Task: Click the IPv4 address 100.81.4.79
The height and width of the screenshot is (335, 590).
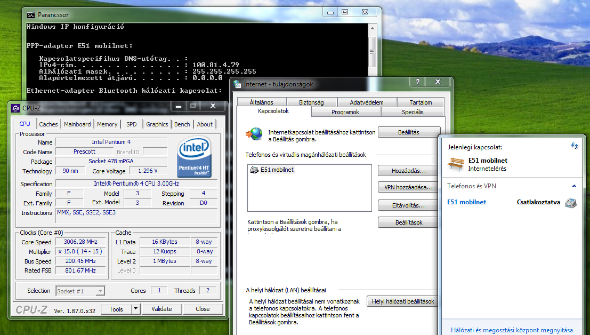Action: tap(216, 65)
